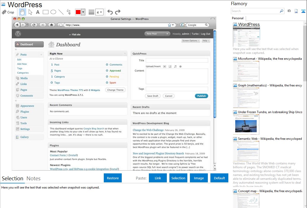The width and height of the screenshot is (307, 208).
Task: Select Dashboard in WordPress sidebar
Action: [x=29, y=44]
